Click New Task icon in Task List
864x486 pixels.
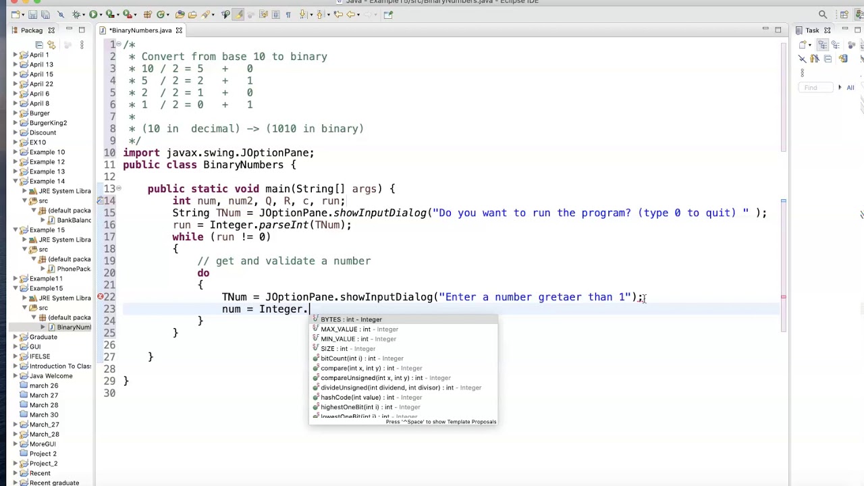(803, 45)
